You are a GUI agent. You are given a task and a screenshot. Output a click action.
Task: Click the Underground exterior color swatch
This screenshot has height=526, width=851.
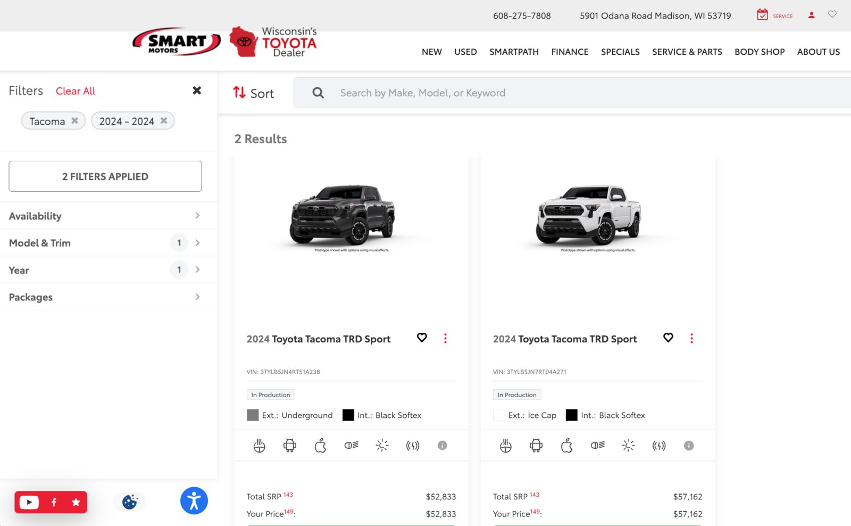(x=253, y=415)
